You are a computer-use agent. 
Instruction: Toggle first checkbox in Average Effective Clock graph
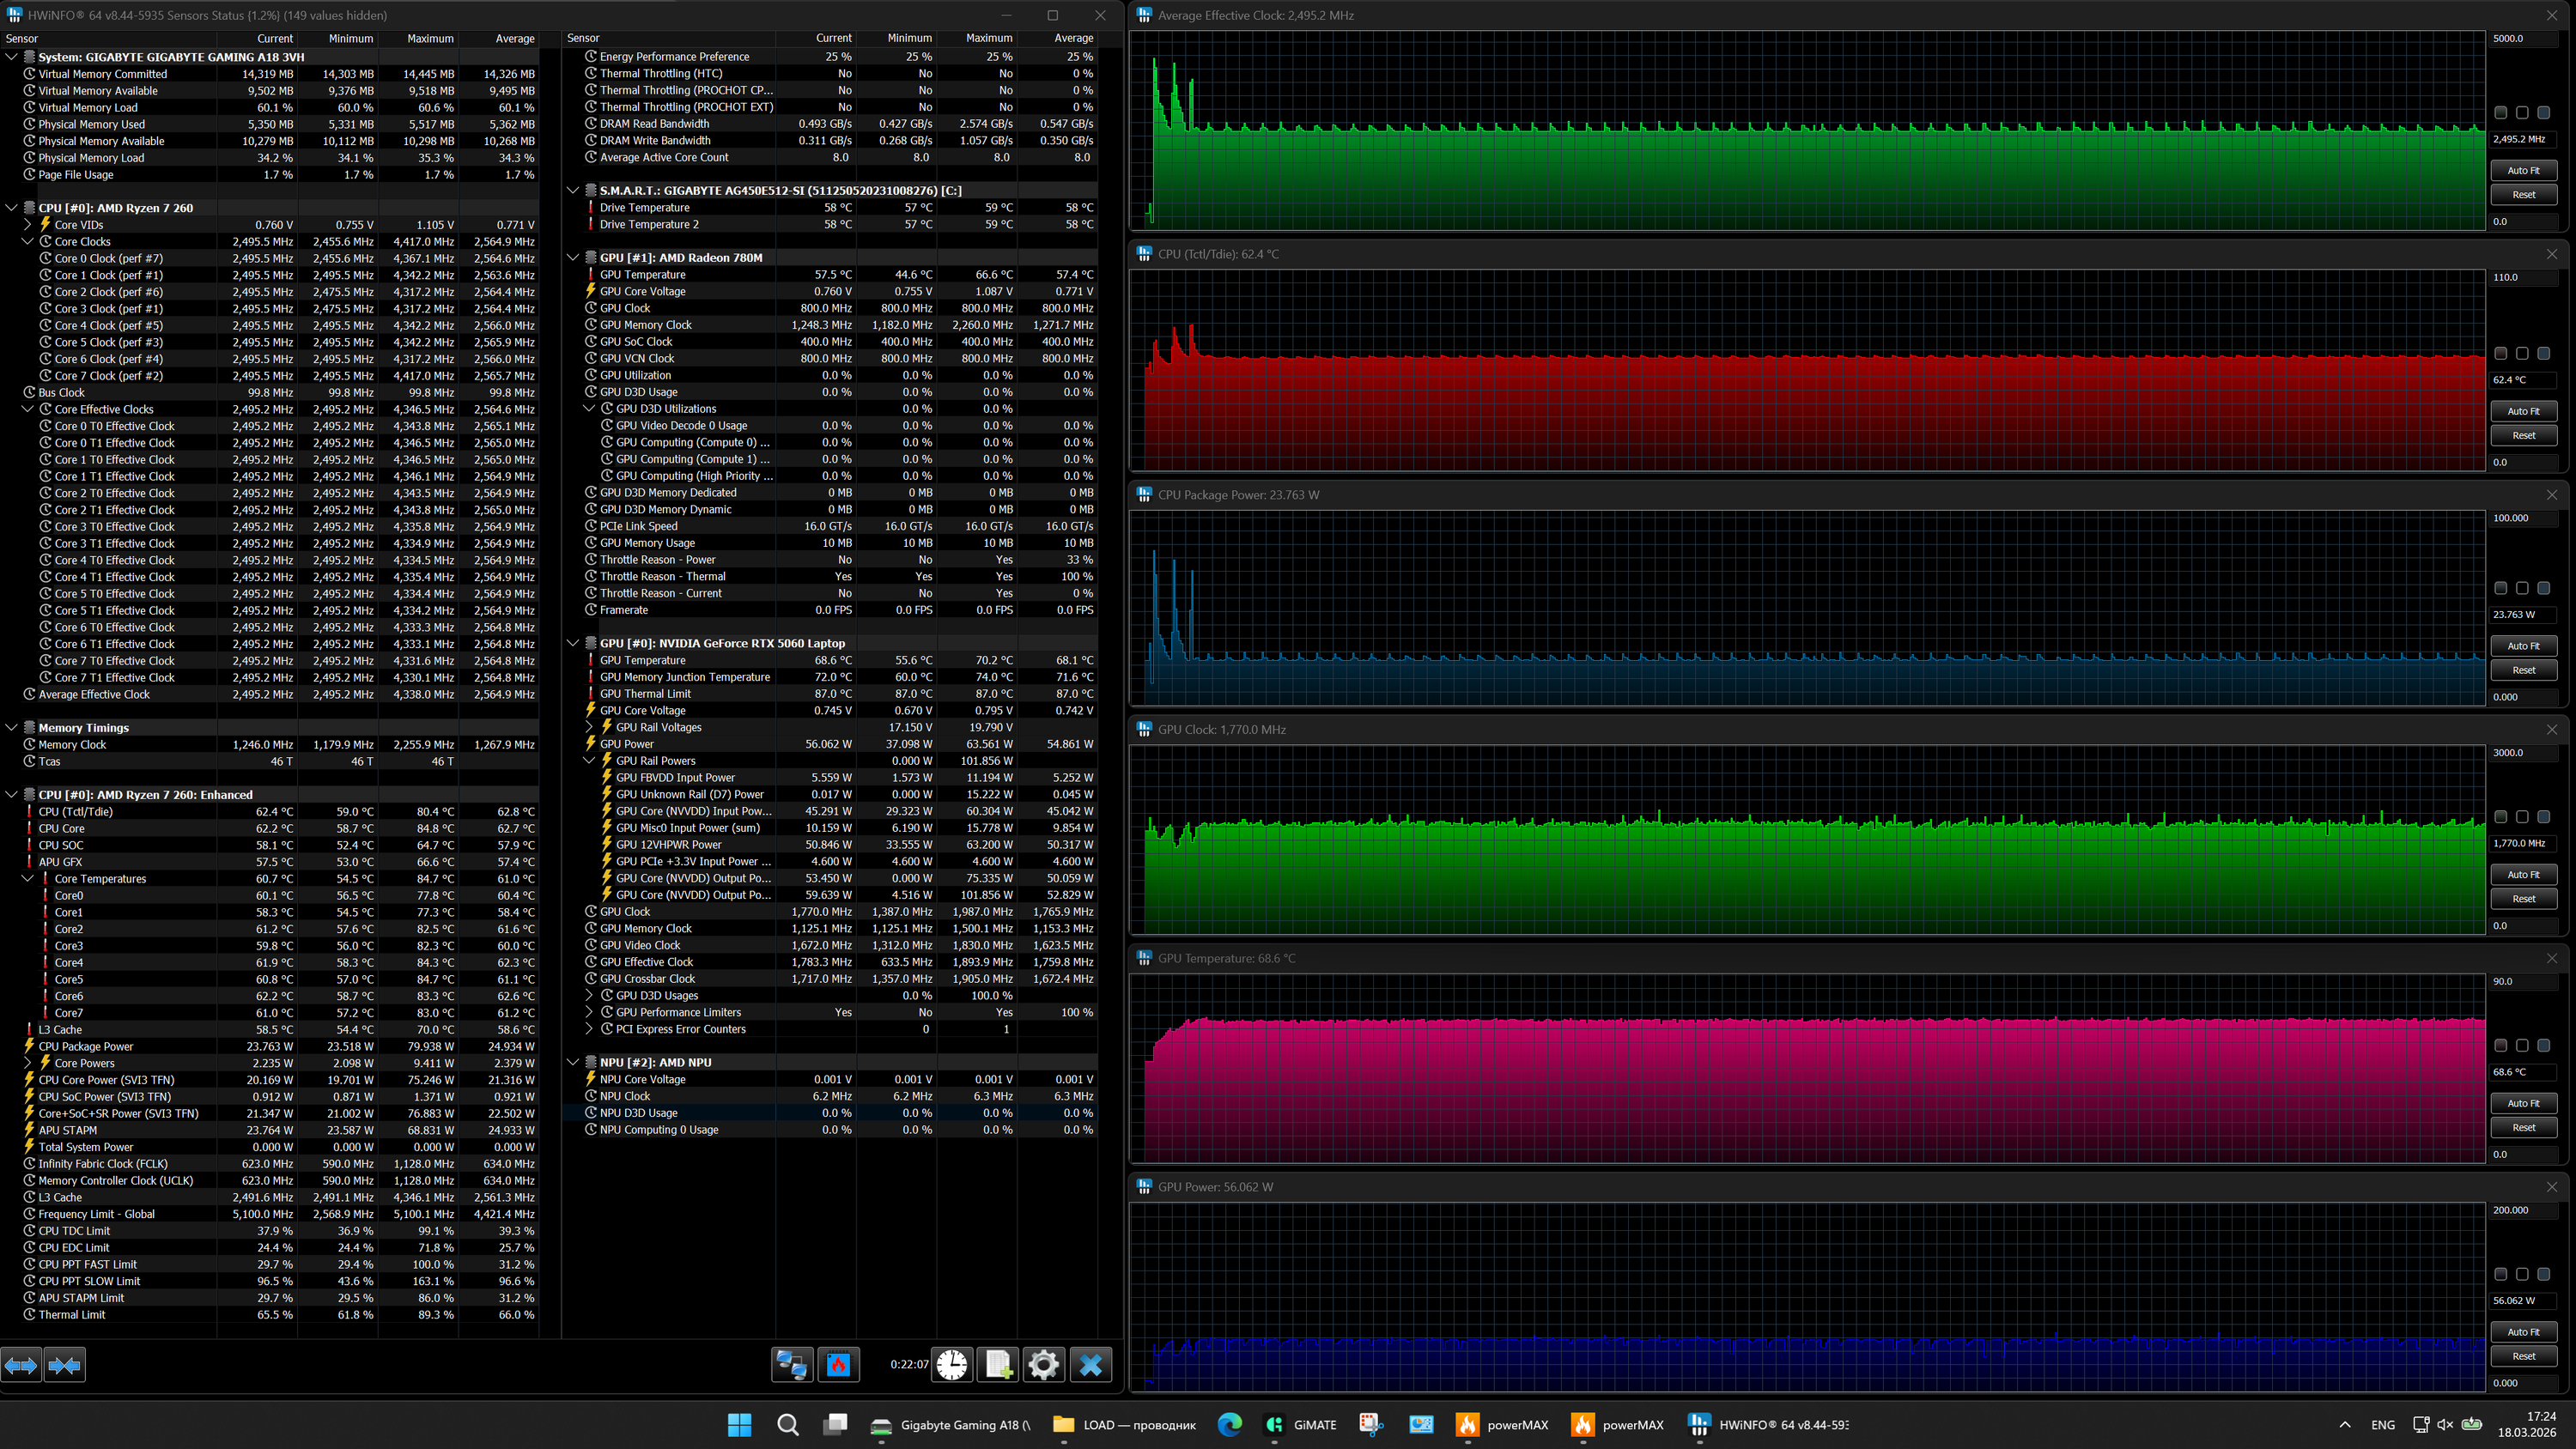2501,113
